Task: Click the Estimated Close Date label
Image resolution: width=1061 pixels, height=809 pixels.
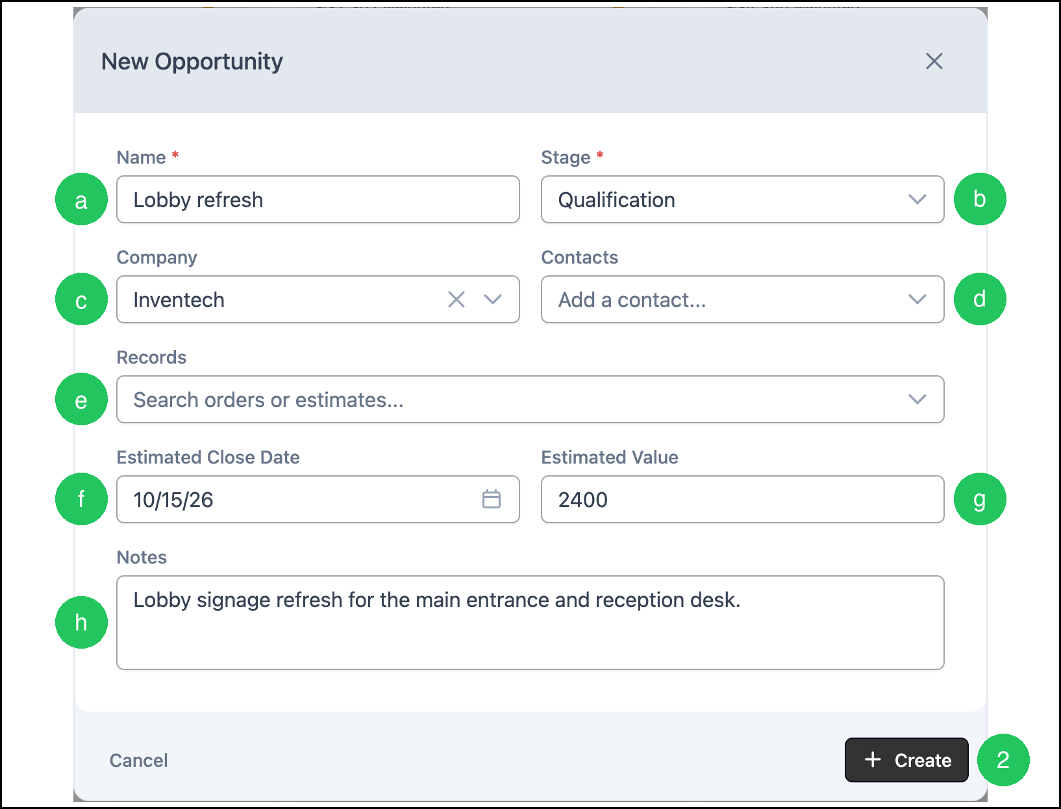Action: pyautogui.click(x=208, y=457)
